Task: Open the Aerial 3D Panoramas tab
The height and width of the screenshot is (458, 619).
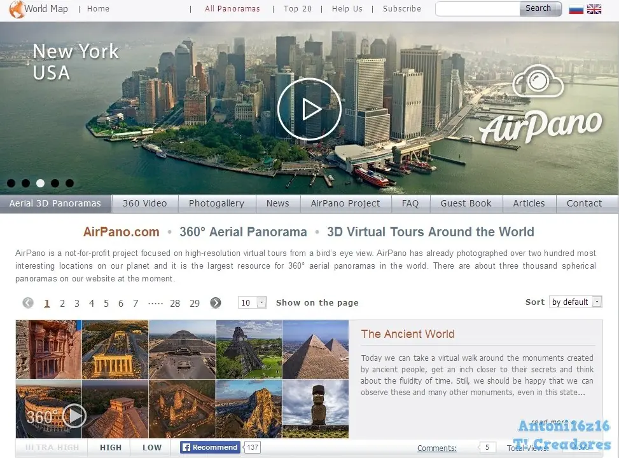Action: pyautogui.click(x=55, y=203)
